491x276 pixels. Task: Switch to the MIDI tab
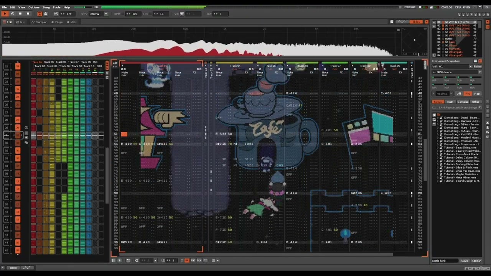tap(72, 22)
